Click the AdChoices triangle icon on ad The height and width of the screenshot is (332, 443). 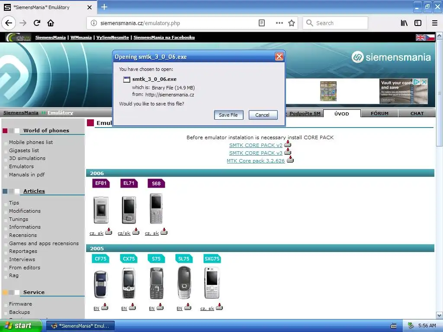[x=417, y=82]
